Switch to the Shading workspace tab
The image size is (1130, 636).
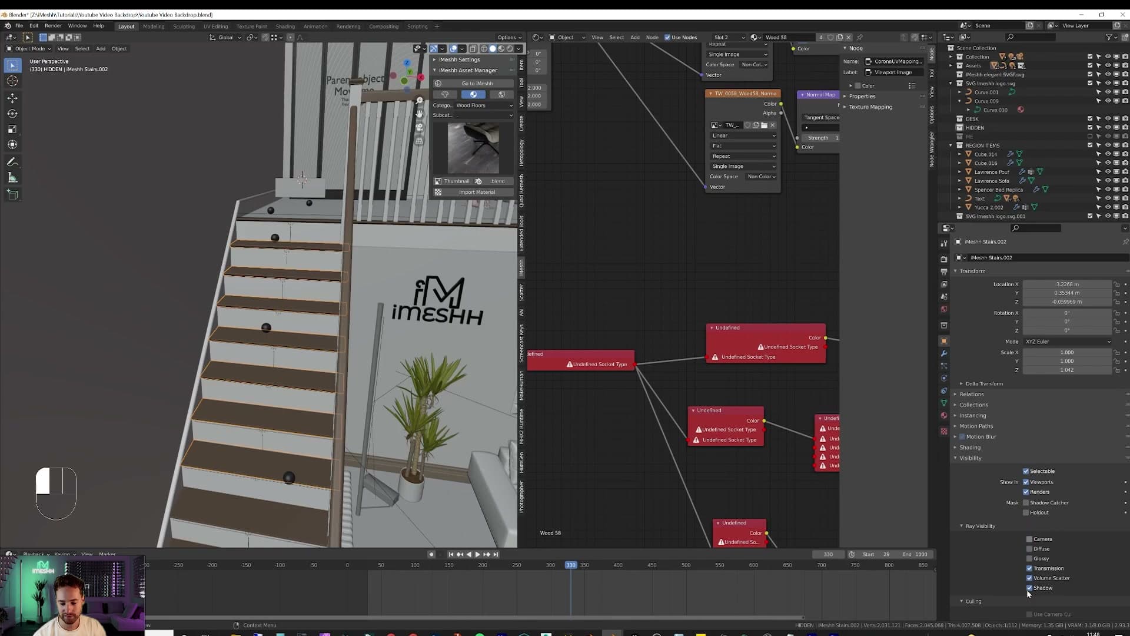[x=285, y=26]
